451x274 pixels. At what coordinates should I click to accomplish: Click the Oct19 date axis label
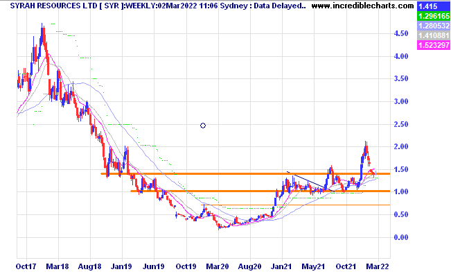pos(186,266)
